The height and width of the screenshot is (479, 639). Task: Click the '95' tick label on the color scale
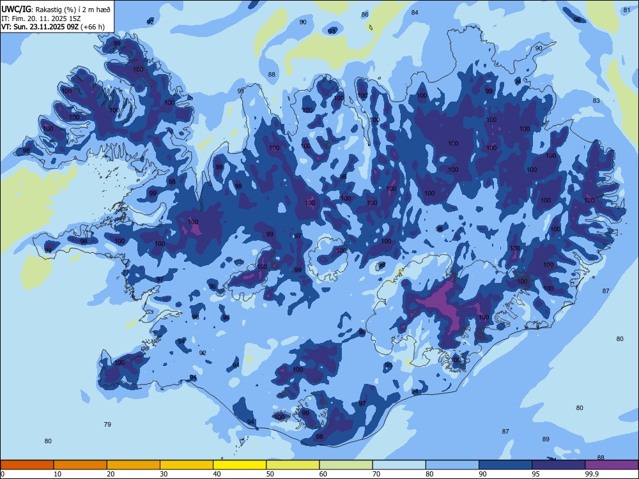point(535,474)
